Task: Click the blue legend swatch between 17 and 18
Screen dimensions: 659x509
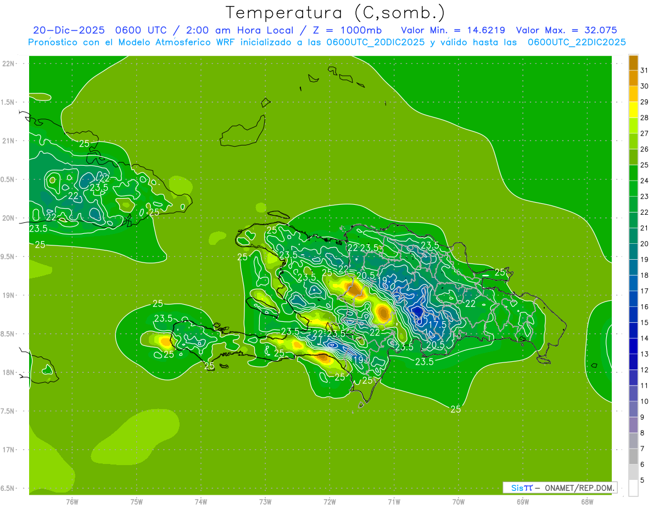Action: tap(633, 283)
